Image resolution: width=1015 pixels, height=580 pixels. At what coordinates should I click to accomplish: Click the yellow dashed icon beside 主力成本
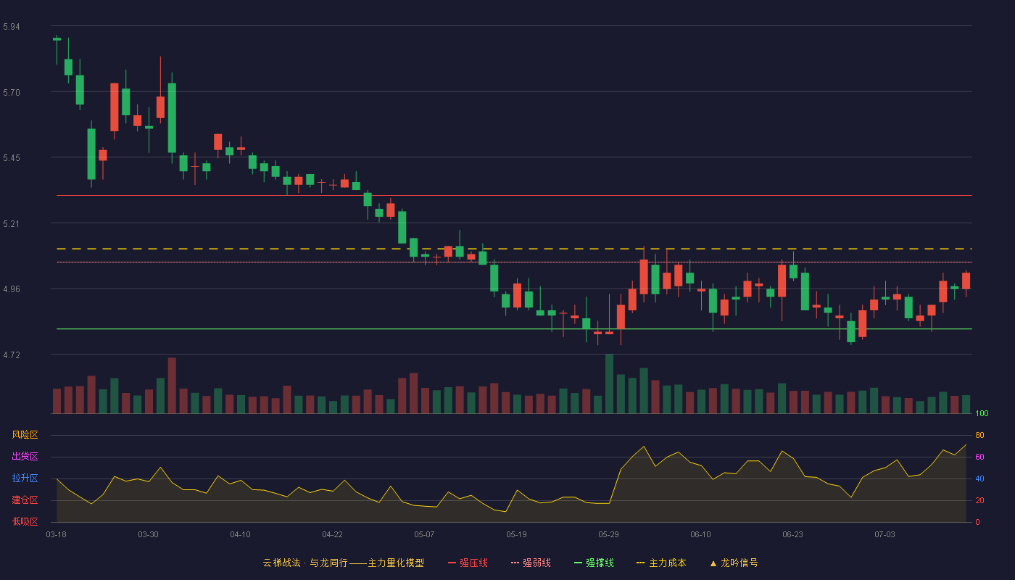click(x=641, y=563)
